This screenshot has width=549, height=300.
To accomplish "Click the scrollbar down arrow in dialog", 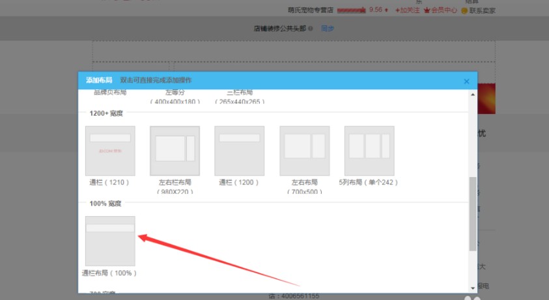I will point(473,287).
